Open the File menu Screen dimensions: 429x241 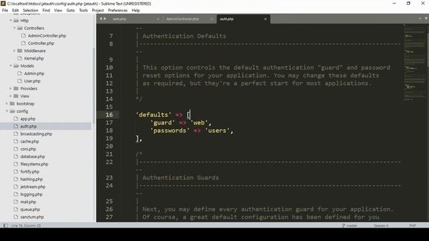coord(5,11)
